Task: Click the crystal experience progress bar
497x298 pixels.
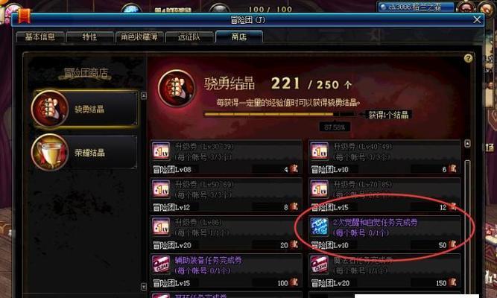Action: pyautogui.click(x=279, y=114)
